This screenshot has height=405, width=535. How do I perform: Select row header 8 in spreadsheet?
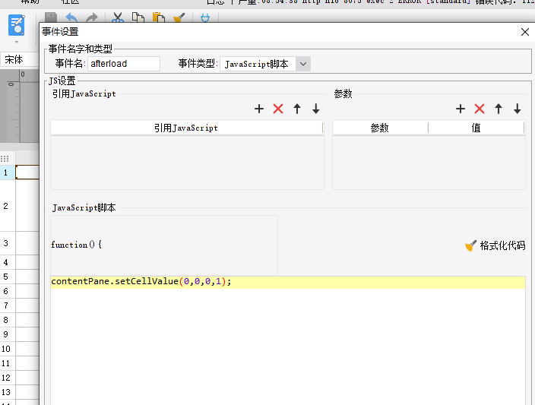[7, 320]
